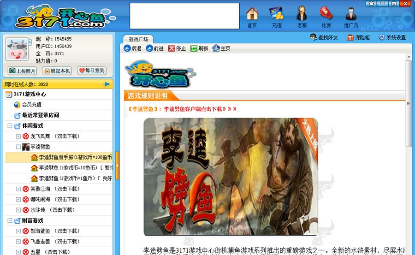
Task: Select the 游戏广场 tab
Action: pos(138,40)
